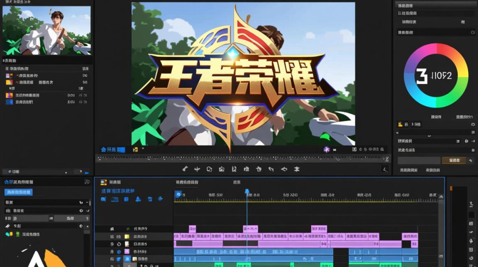Click the blue cloud-shaped icon ending the timeline toolbar

(160, 199)
